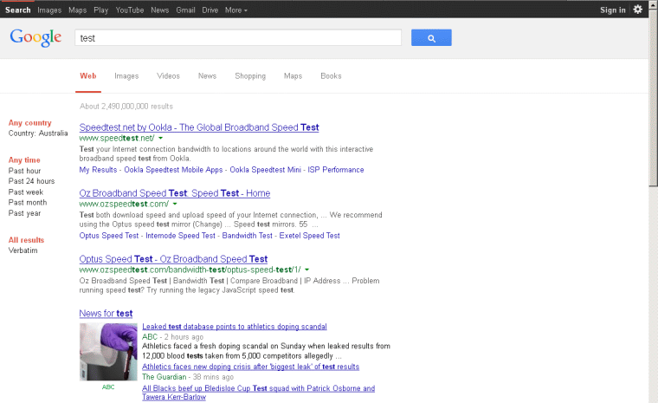Click the Optus Speed Test sitelink
This screenshot has width=658, height=403.
point(109,236)
